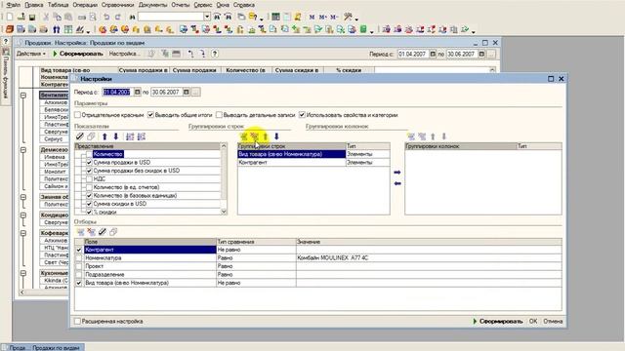Click the delete row grouping icon

254,136
